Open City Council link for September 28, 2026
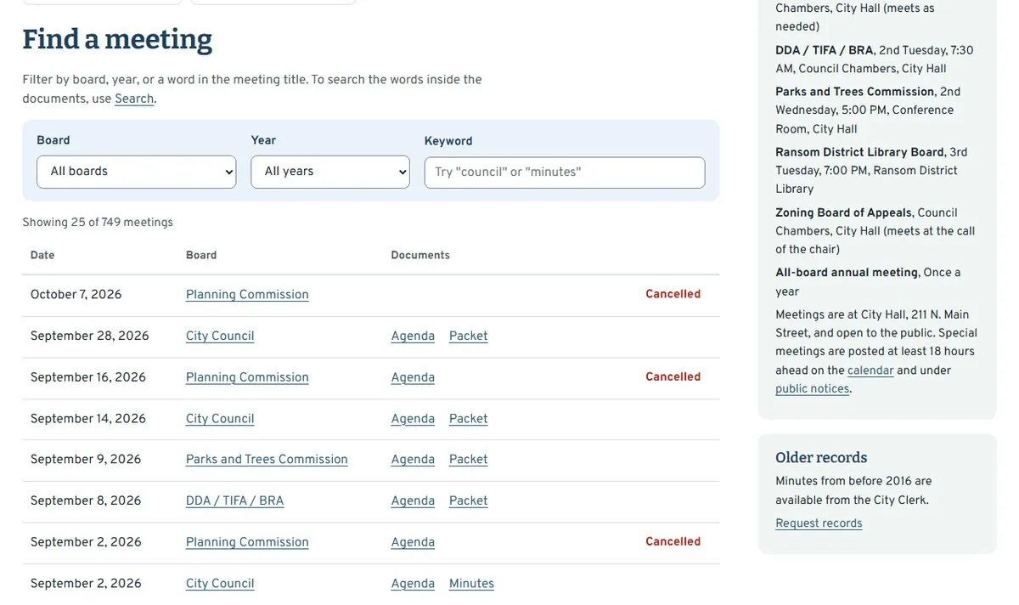 (220, 336)
